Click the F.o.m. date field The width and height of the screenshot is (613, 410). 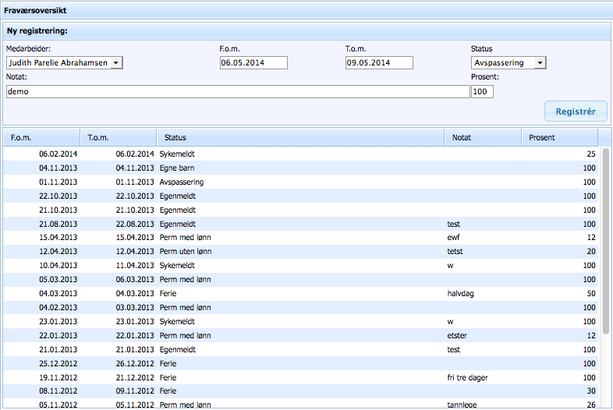253,63
